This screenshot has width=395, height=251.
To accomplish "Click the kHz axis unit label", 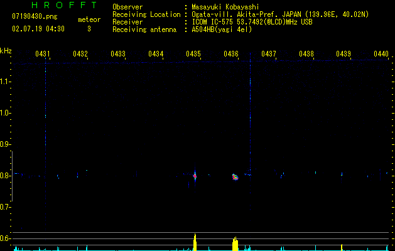I will (x=6, y=51).
